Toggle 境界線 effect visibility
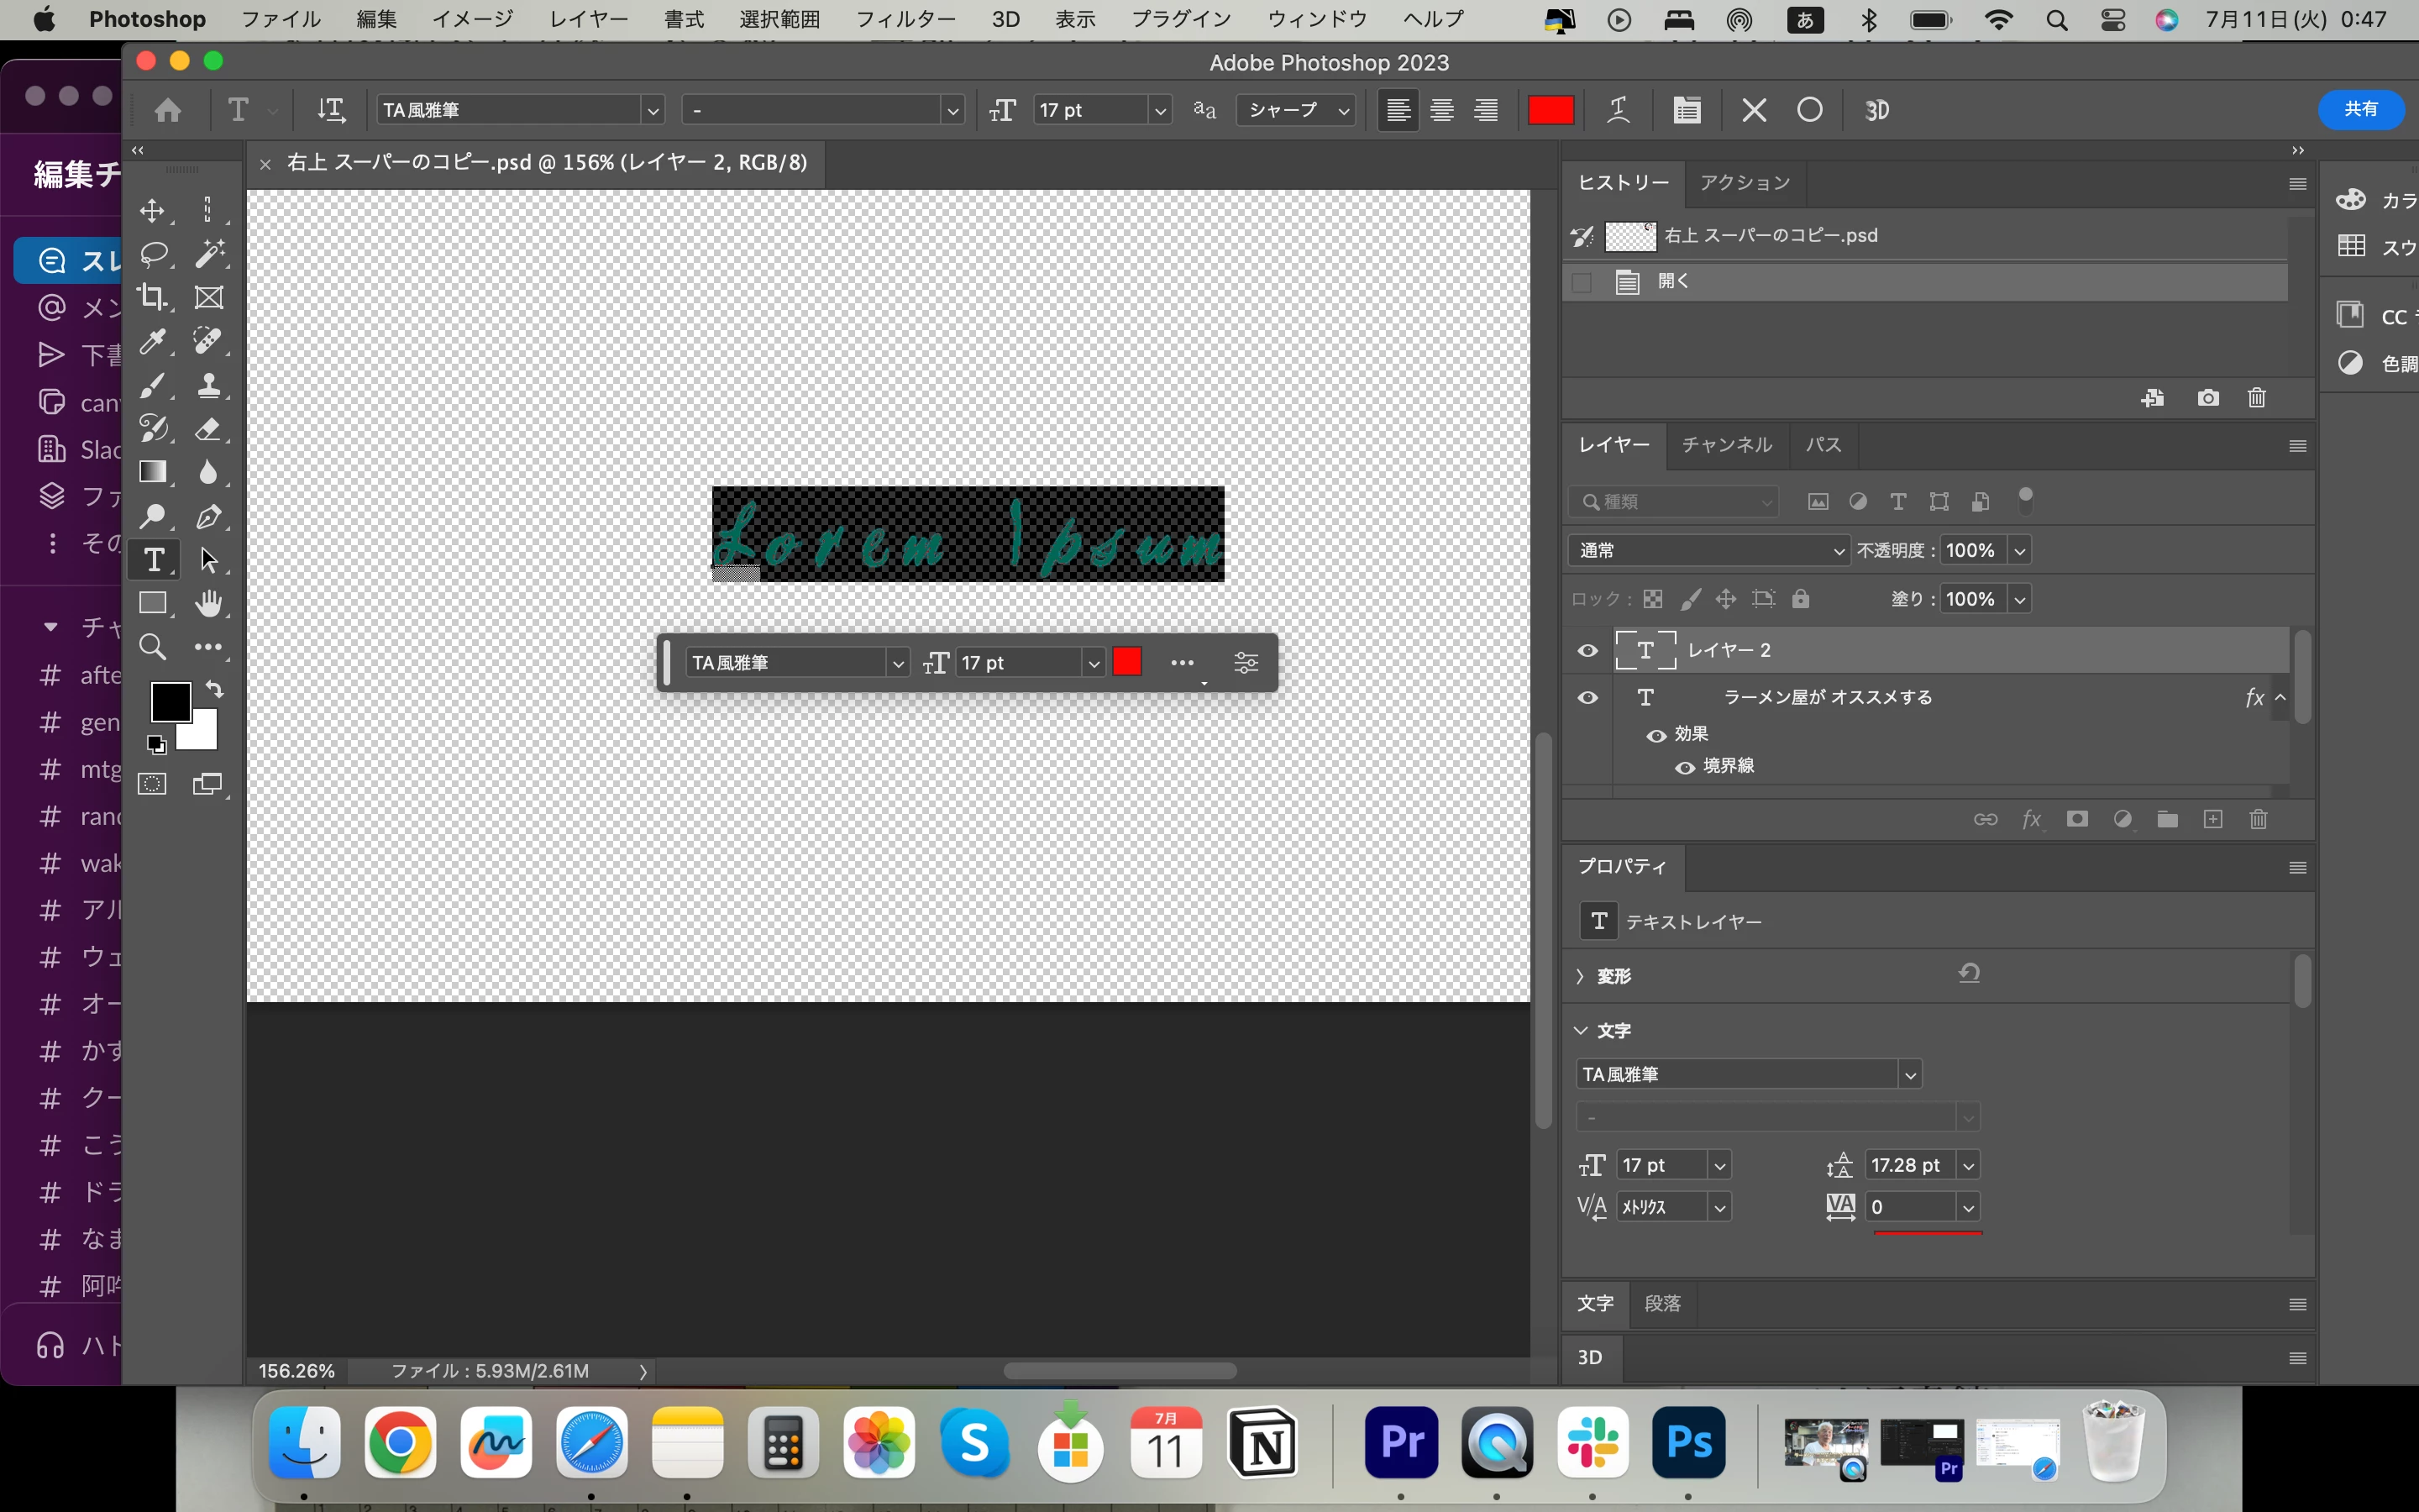Screen dimensions: 2419x1512 (1684, 767)
